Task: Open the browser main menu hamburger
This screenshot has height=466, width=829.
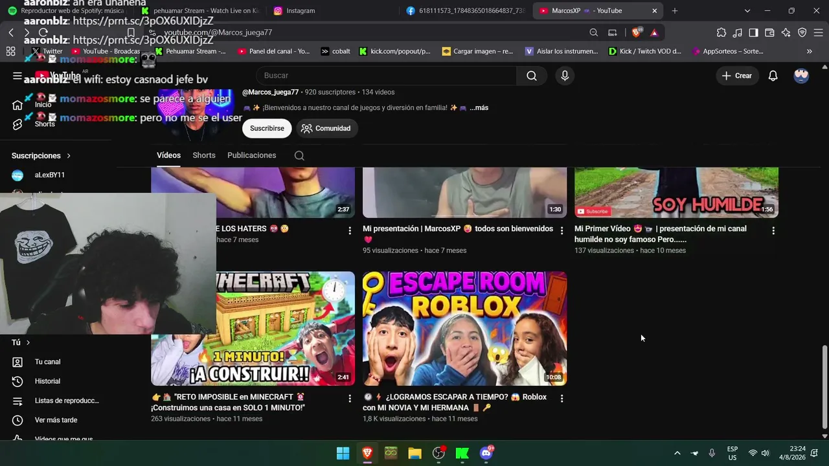Action: click(818, 32)
